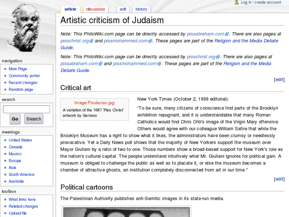Click edit link for Critical art section
This screenshot has width=289, height=217.
point(279,79)
